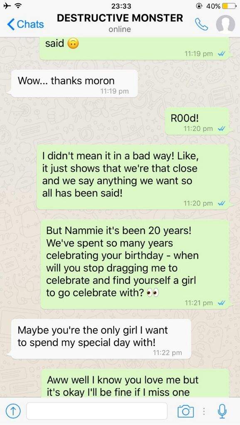240x425 pixels.
Task: Tap the Wi-Fi status icon
Action: (x=19, y=6)
